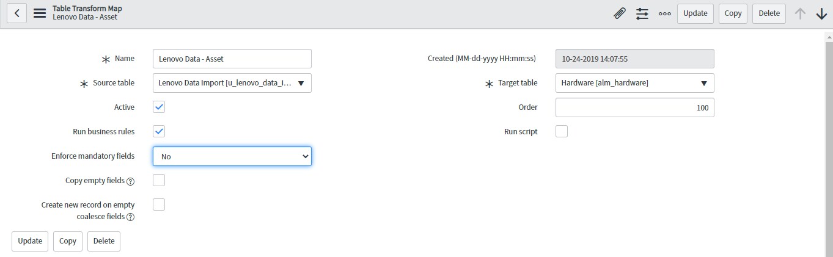The height and width of the screenshot is (257, 833).
Task: Enable Create new record on empty coalesce fields
Action: [x=159, y=205]
